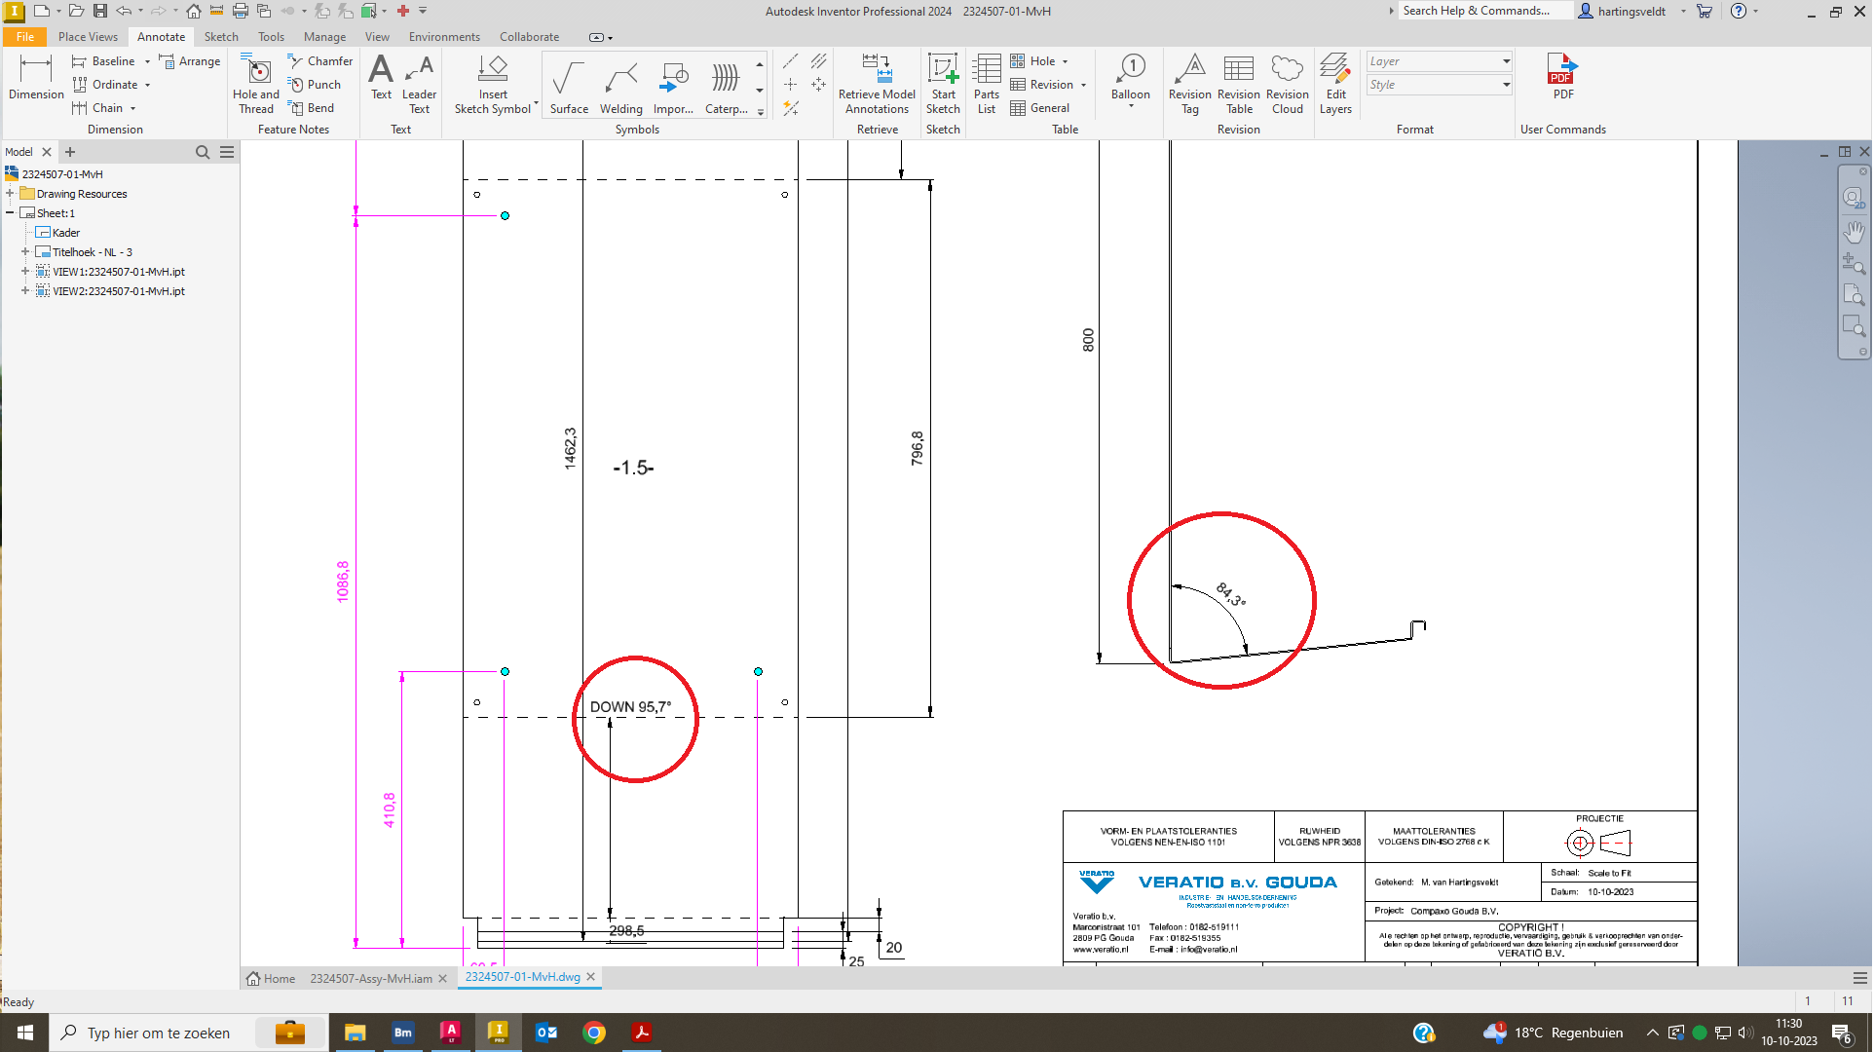The image size is (1874, 1052).
Task: Add a Welding symbol
Action: tap(620, 84)
